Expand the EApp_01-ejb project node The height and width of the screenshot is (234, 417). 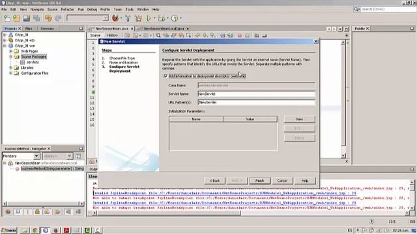[x=5, y=40]
